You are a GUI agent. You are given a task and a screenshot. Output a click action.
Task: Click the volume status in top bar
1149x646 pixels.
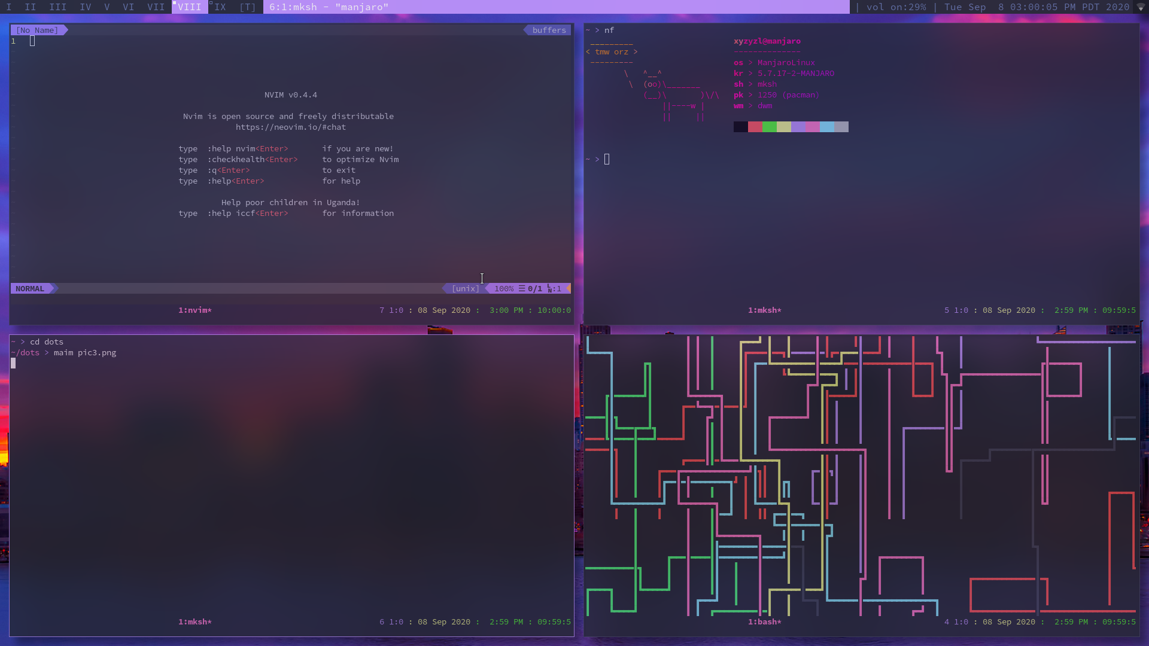tap(896, 7)
